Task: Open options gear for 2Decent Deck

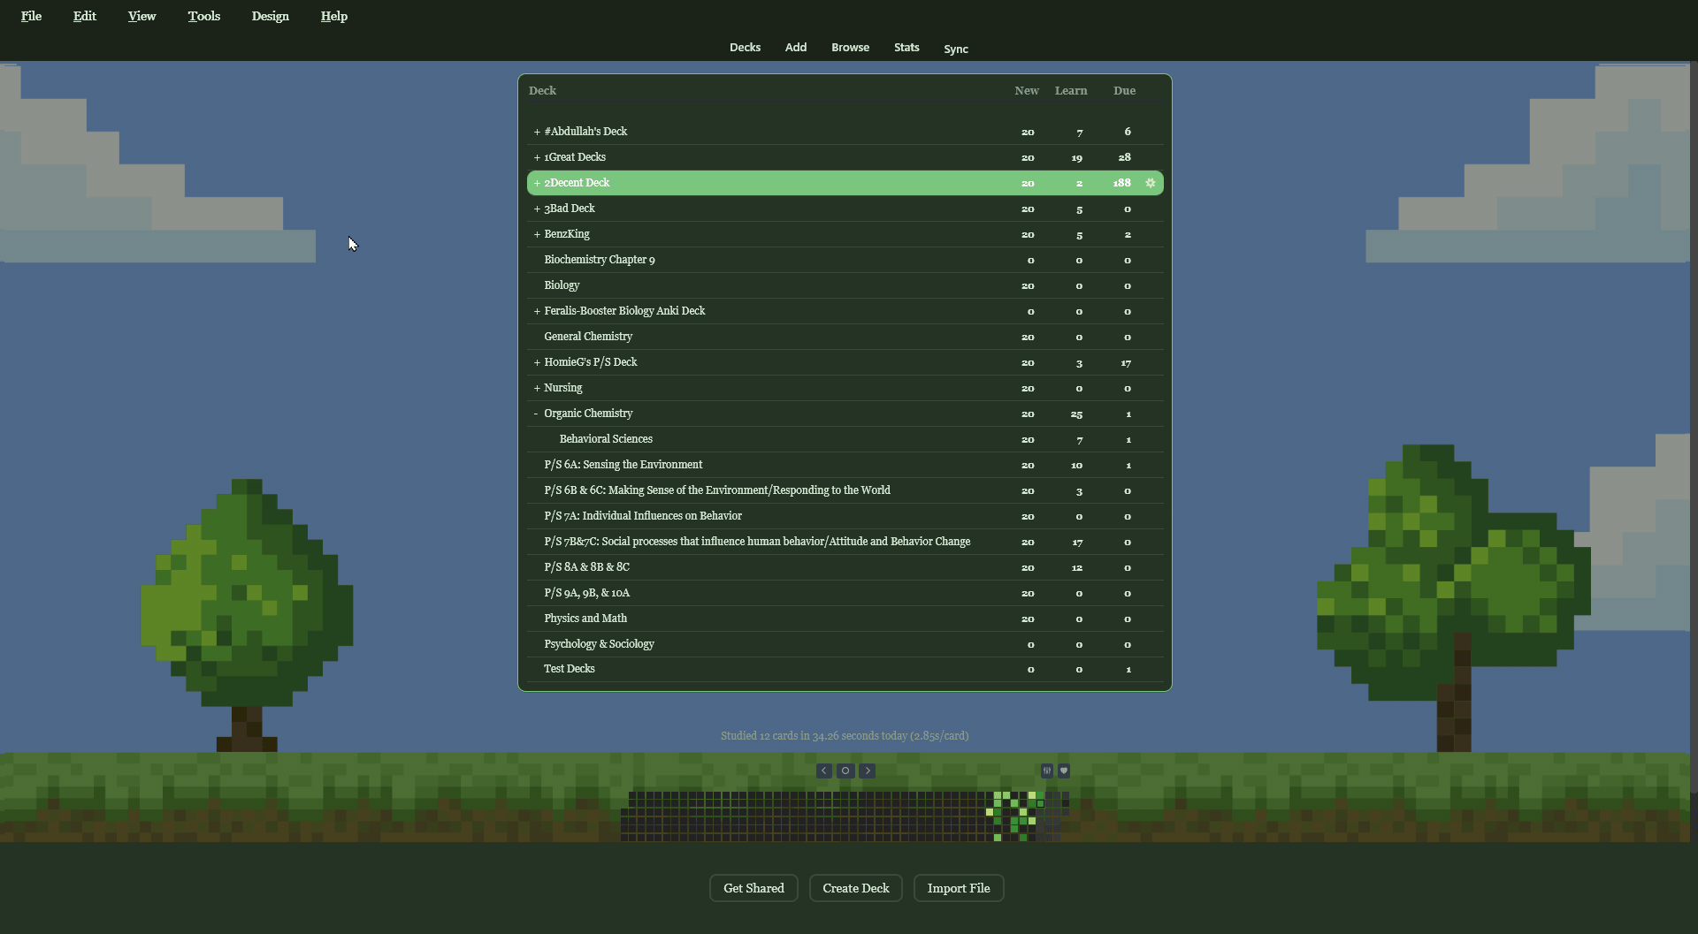Action: 1150,183
